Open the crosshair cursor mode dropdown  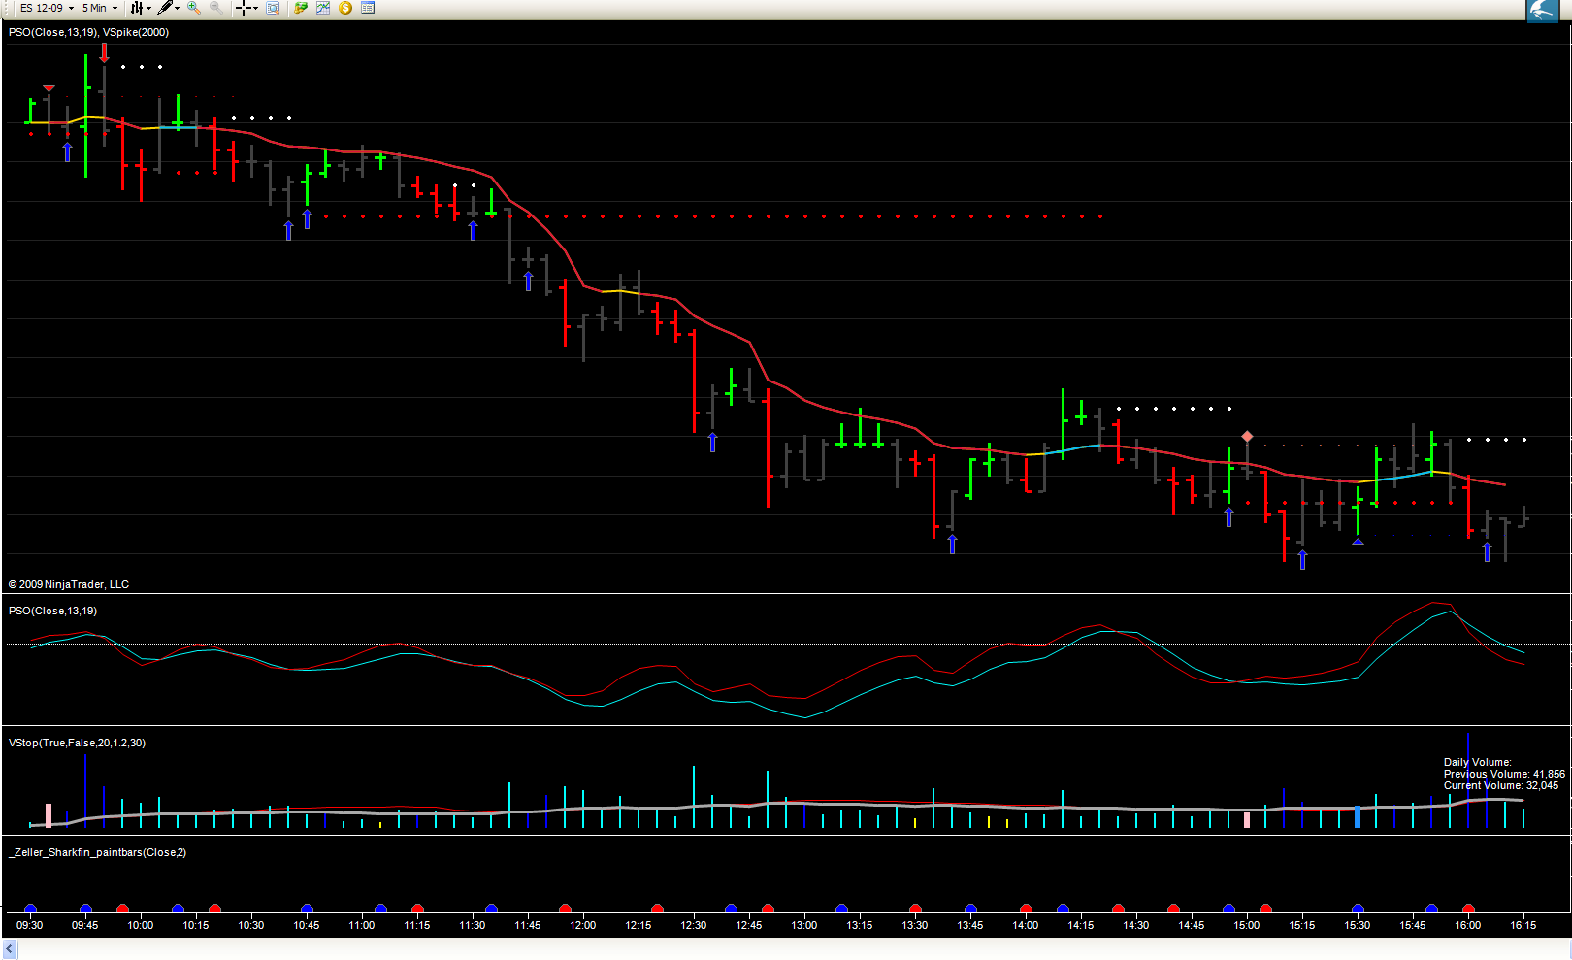(247, 8)
